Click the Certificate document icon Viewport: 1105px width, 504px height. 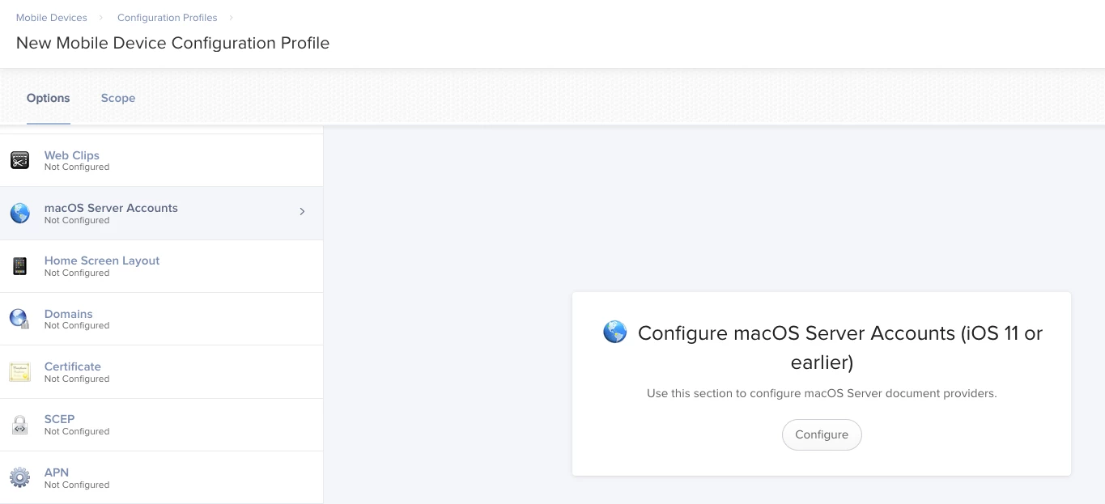pos(19,372)
